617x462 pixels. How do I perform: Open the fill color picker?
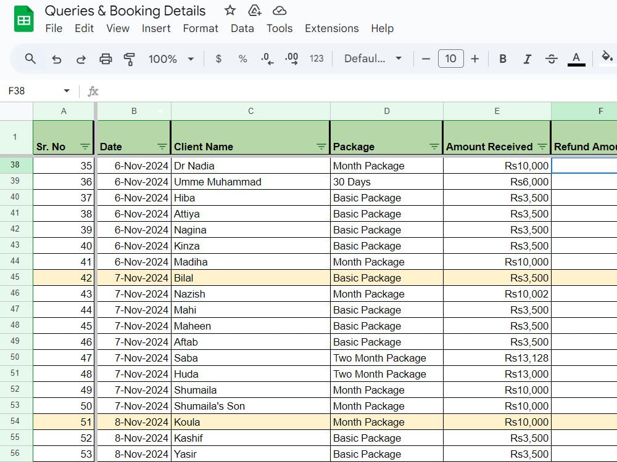pyautogui.click(x=607, y=58)
